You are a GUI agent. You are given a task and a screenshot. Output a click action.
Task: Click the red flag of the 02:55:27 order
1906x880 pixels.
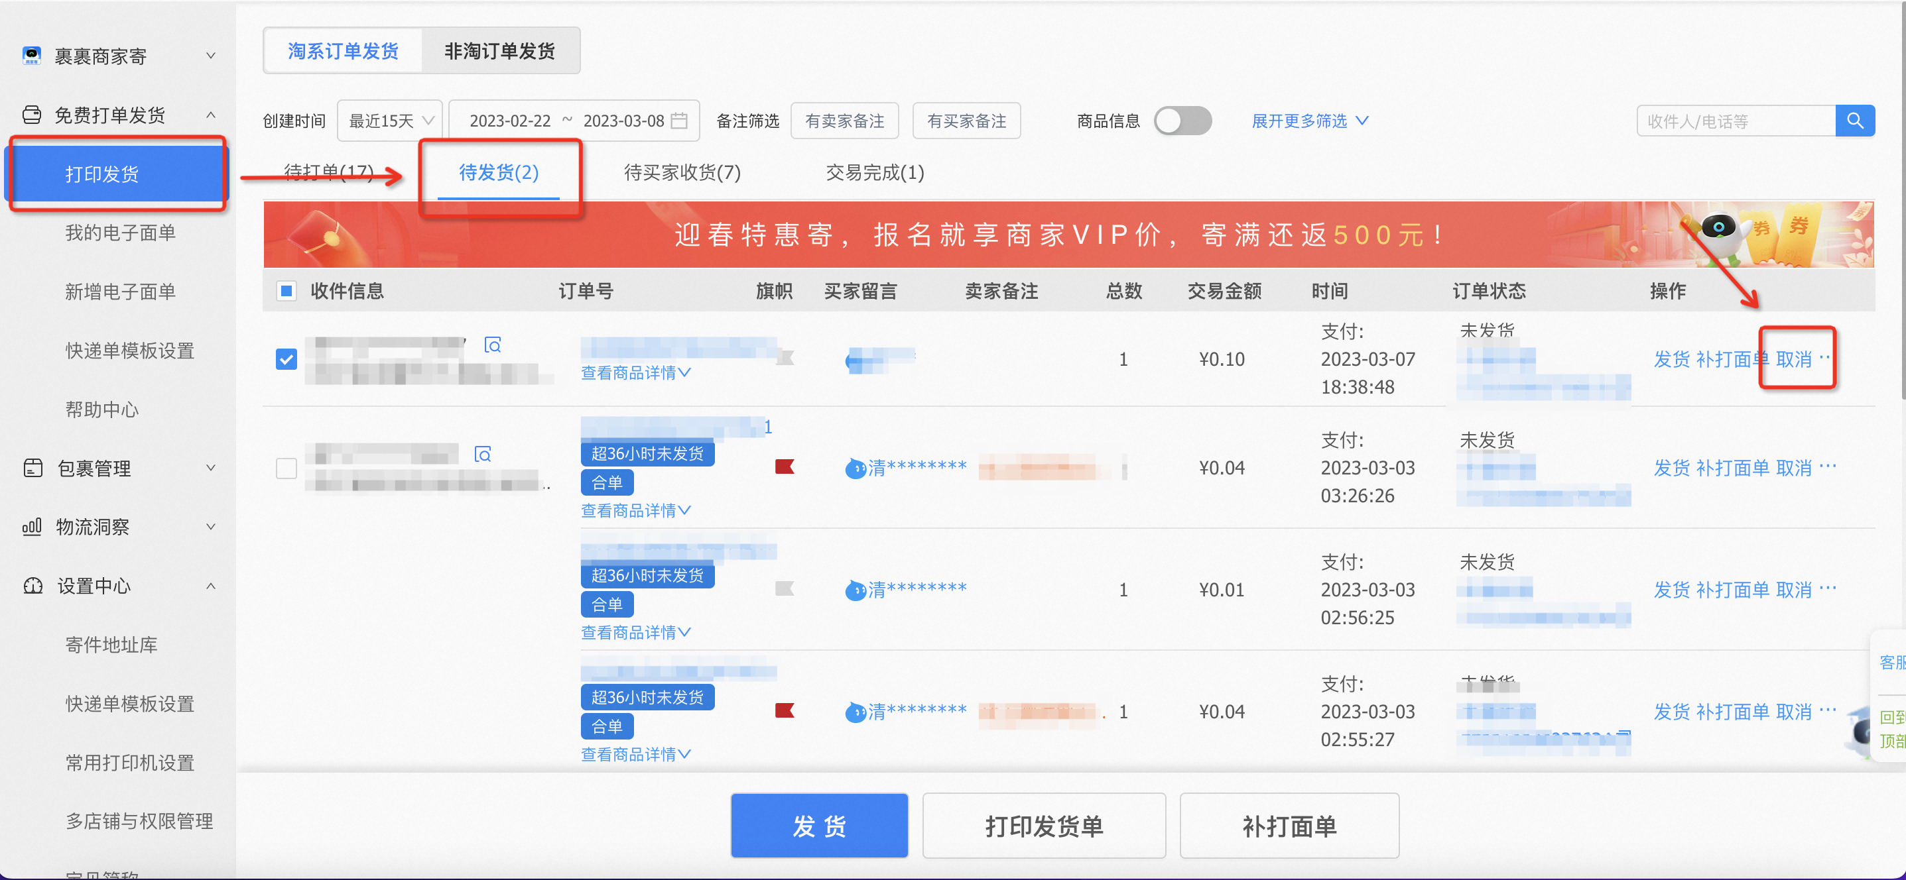click(x=785, y=710)
